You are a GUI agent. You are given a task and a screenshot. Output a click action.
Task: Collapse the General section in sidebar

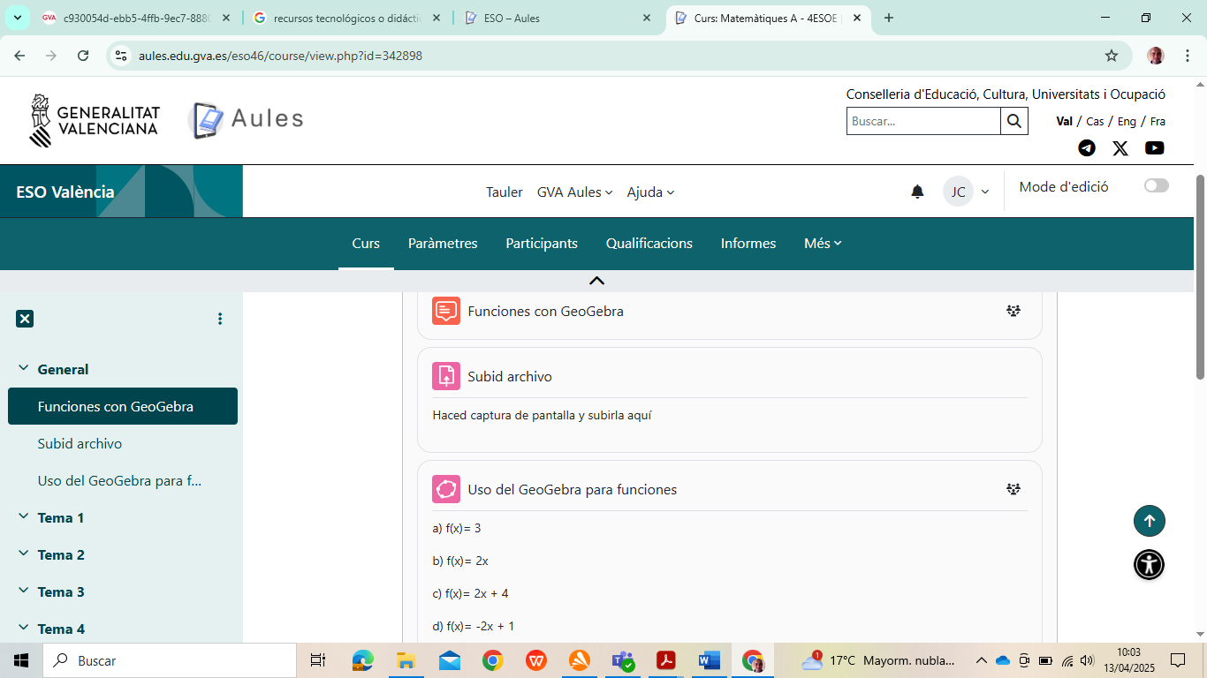[x=24, y=369]
